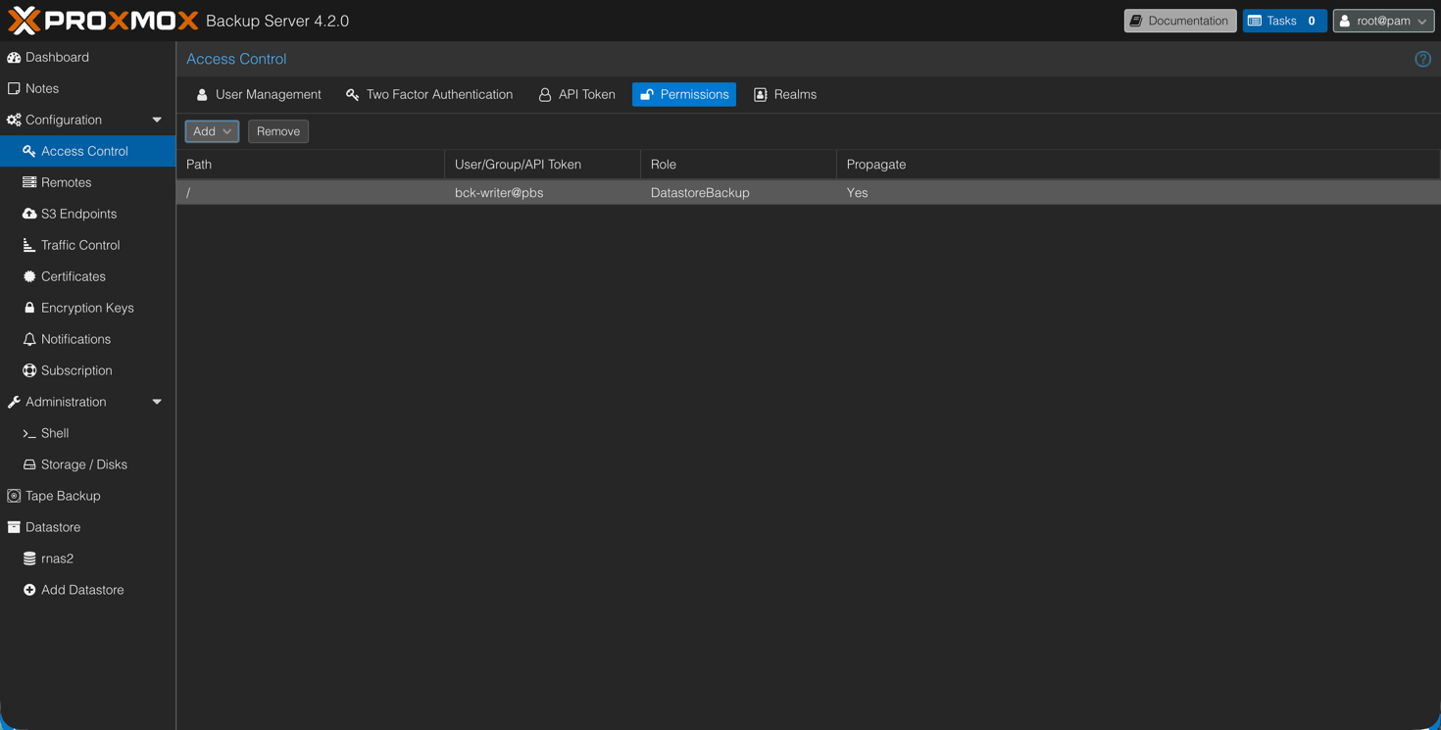
Task: Click the rnas2 datastore database icon
Action: (29, 559)
